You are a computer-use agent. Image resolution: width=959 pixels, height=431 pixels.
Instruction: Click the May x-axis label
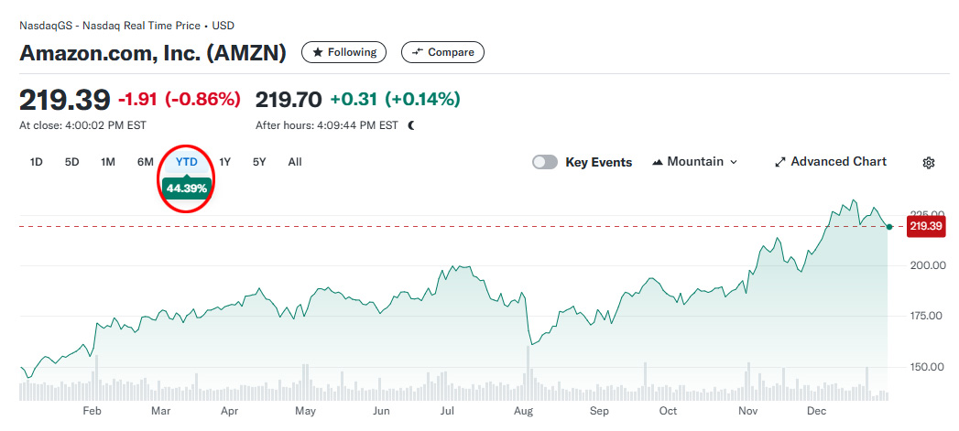point(305,412)
